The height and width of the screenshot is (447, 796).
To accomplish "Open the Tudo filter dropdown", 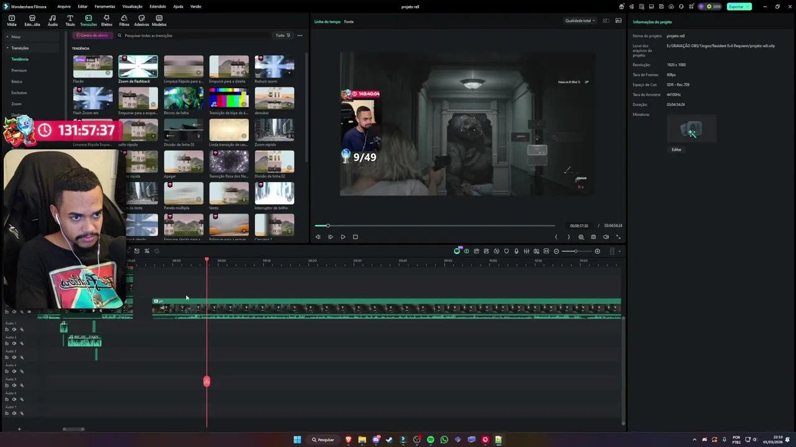I will [283, 35].
